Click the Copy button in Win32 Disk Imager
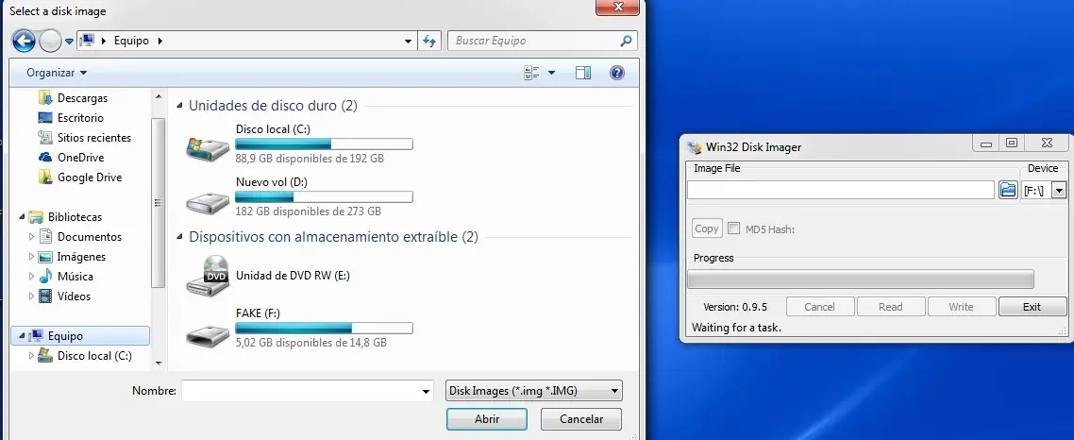The height and width of the screenshot is (440, 1074). [x=706, y=228]
